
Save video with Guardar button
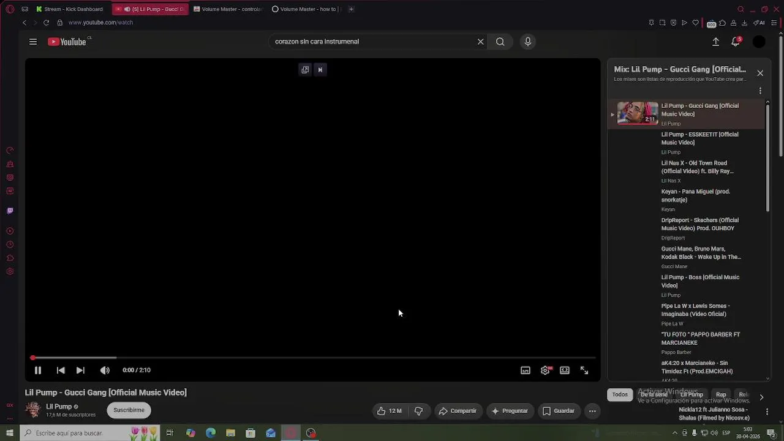pos(559,411)
